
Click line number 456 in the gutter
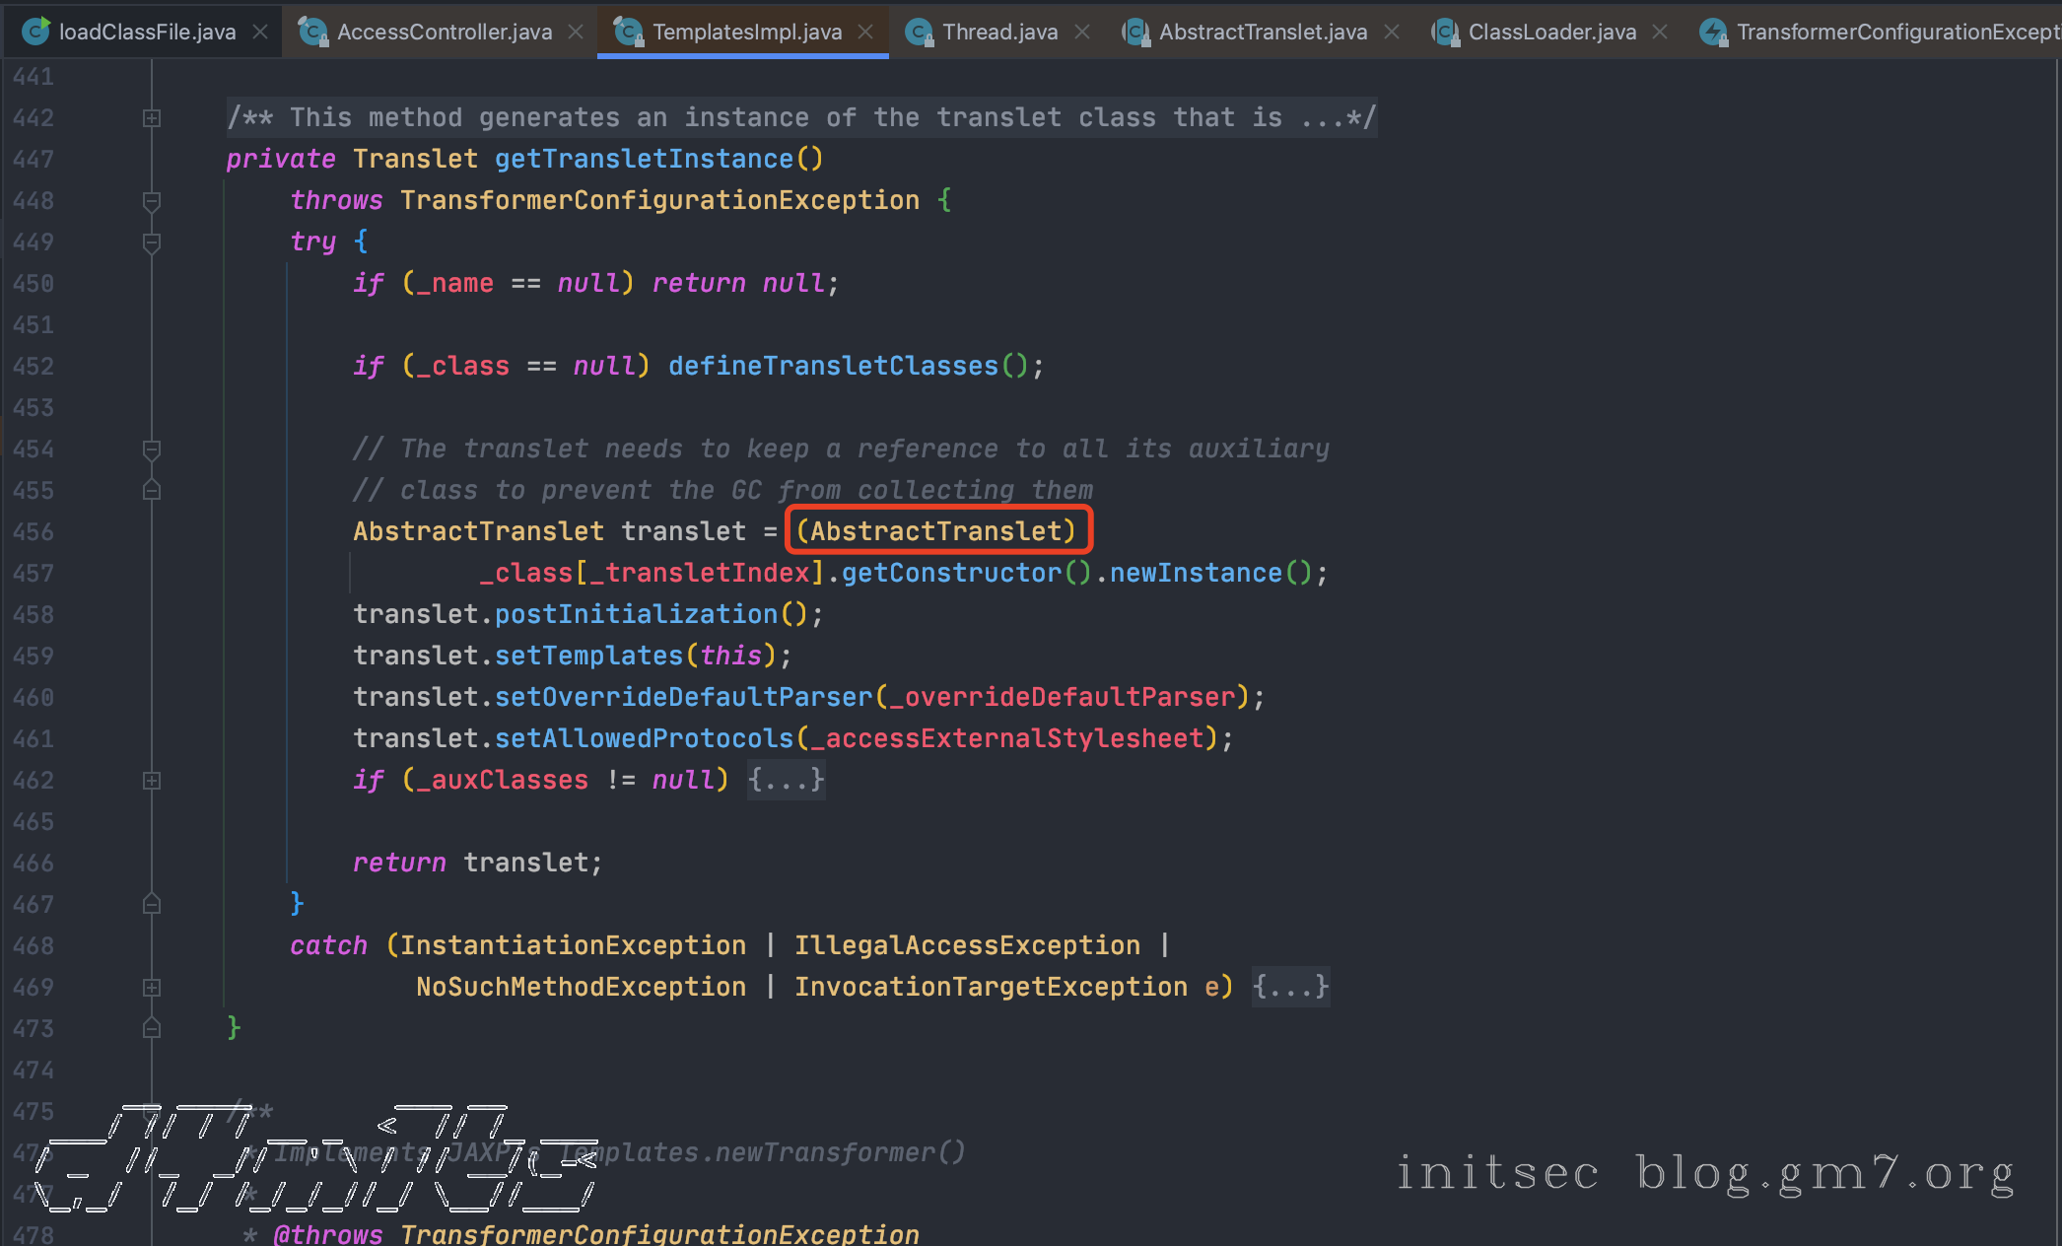click(34, 532)
